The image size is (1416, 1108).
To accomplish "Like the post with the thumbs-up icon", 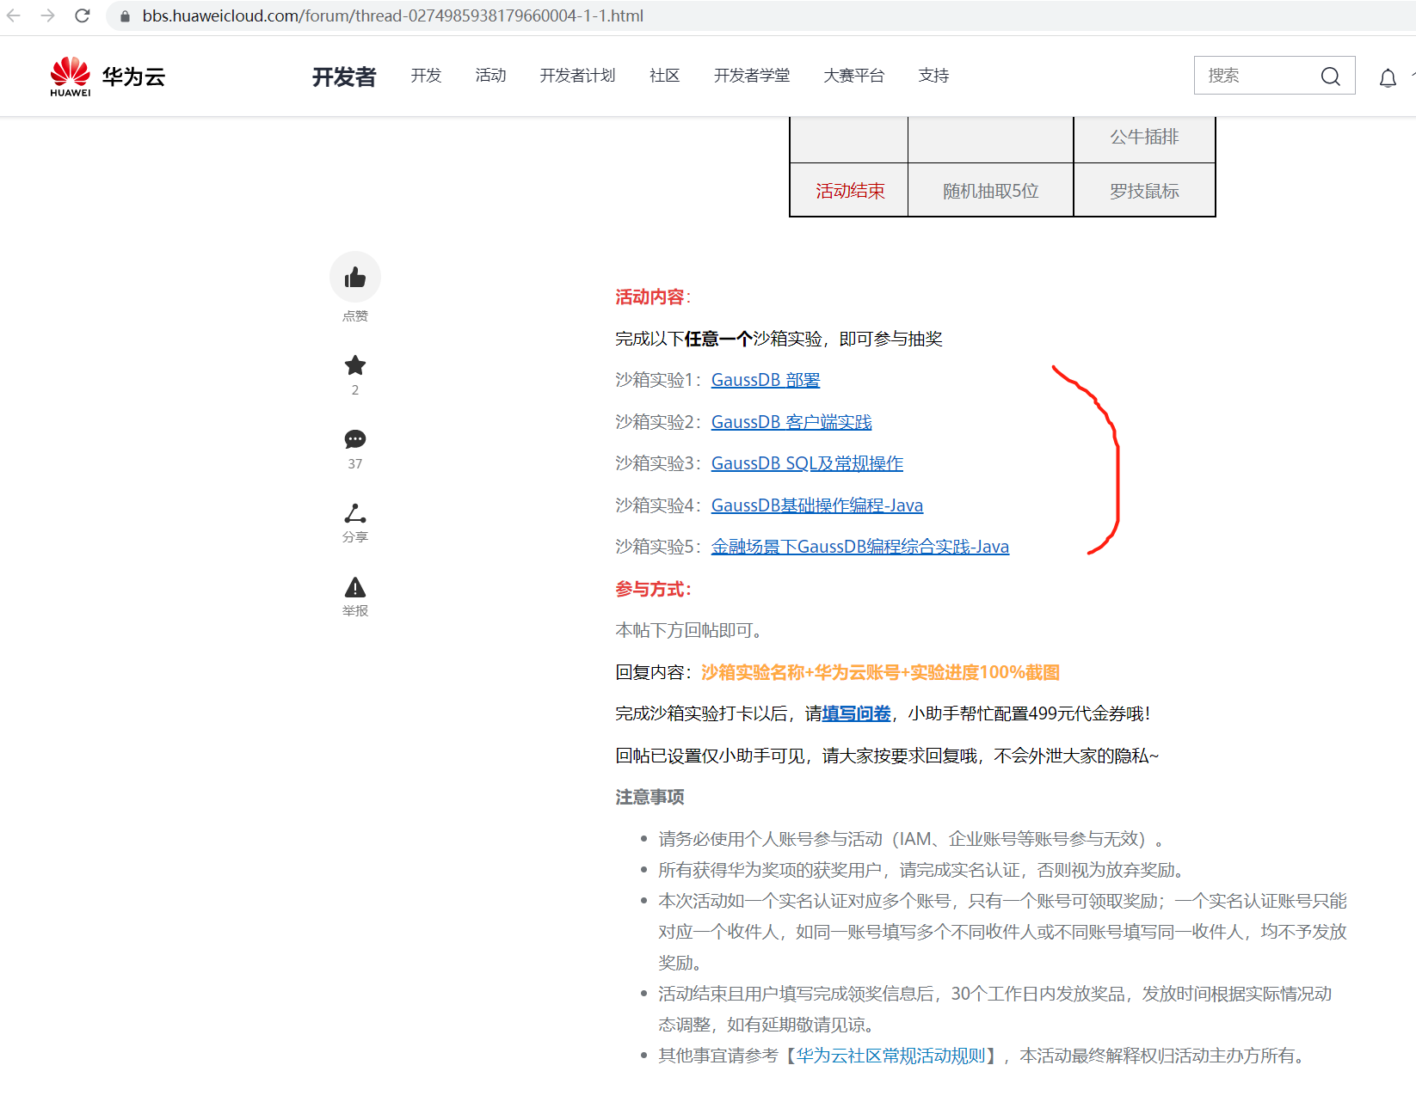I will tap(355, 277).
